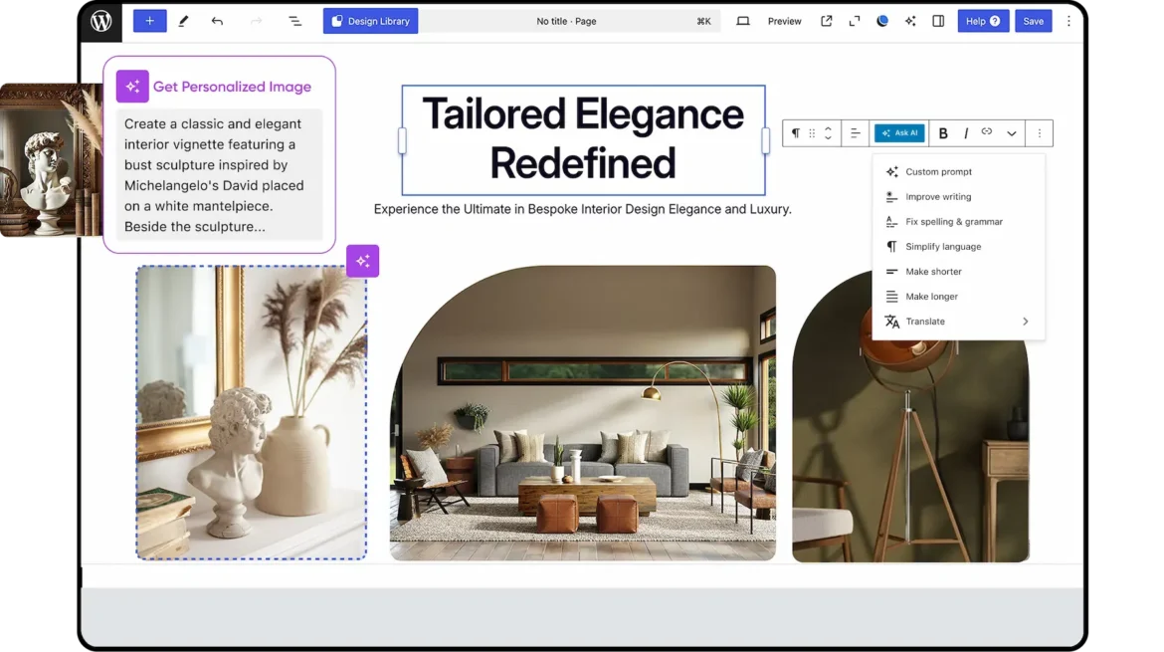This screenshot has width=1164, height=652.
Task: Open the More formatting chevron dropdown
Action: point(1012,133)
